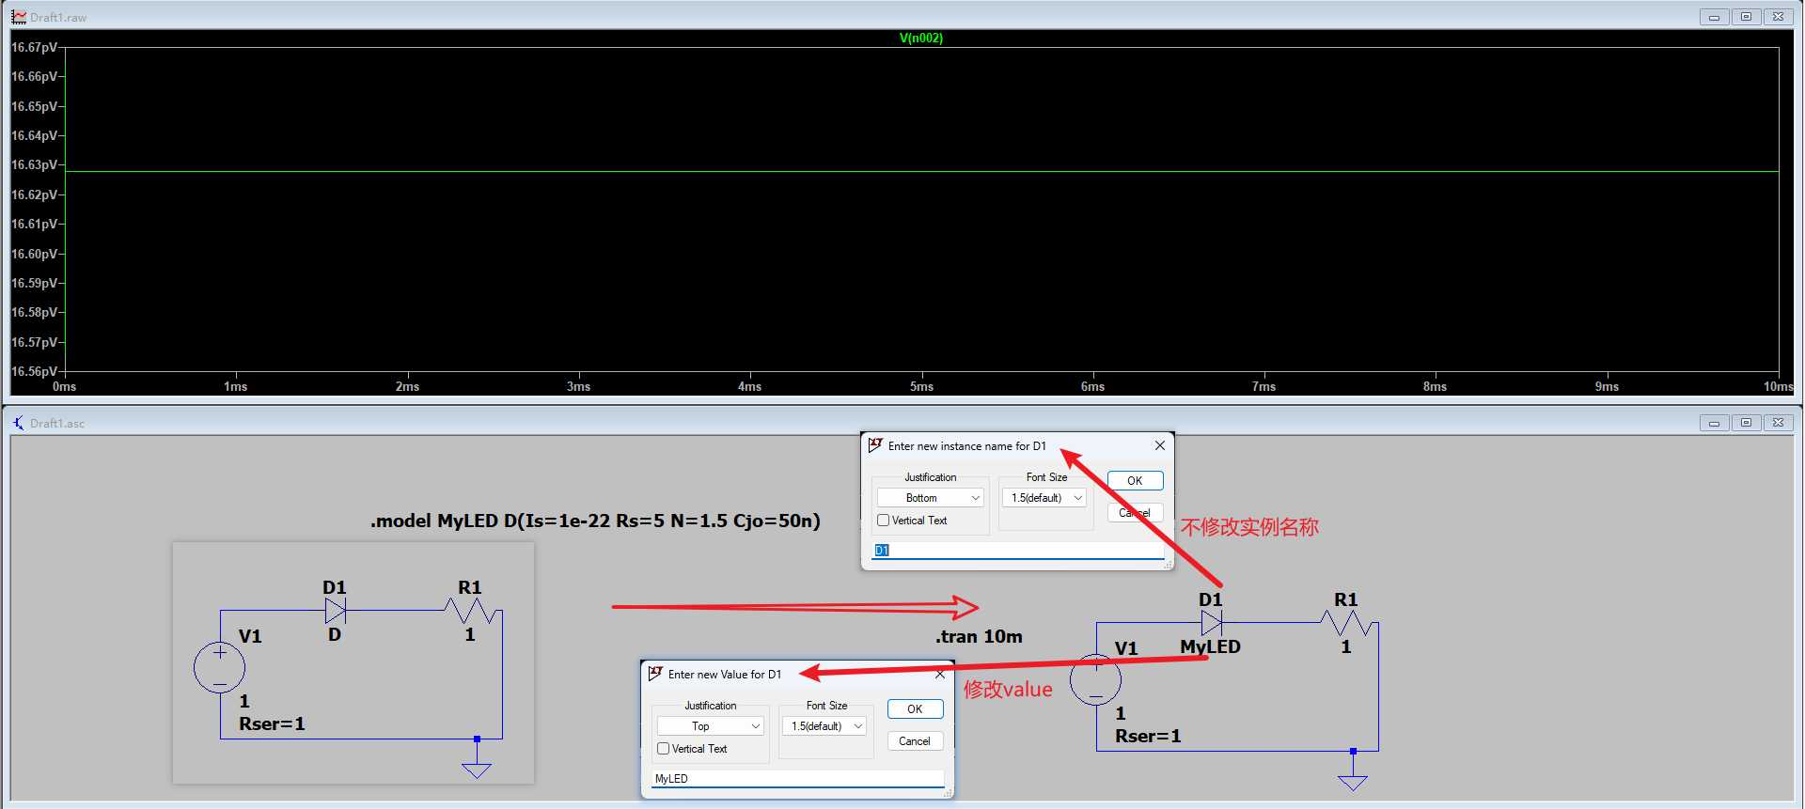Click the V(n002) trace label
This screenshot has width=1805, height=809.
point(921,39)
